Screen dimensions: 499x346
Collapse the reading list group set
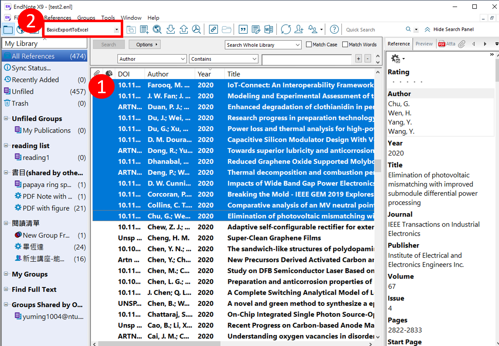click(x=6, y=145)
